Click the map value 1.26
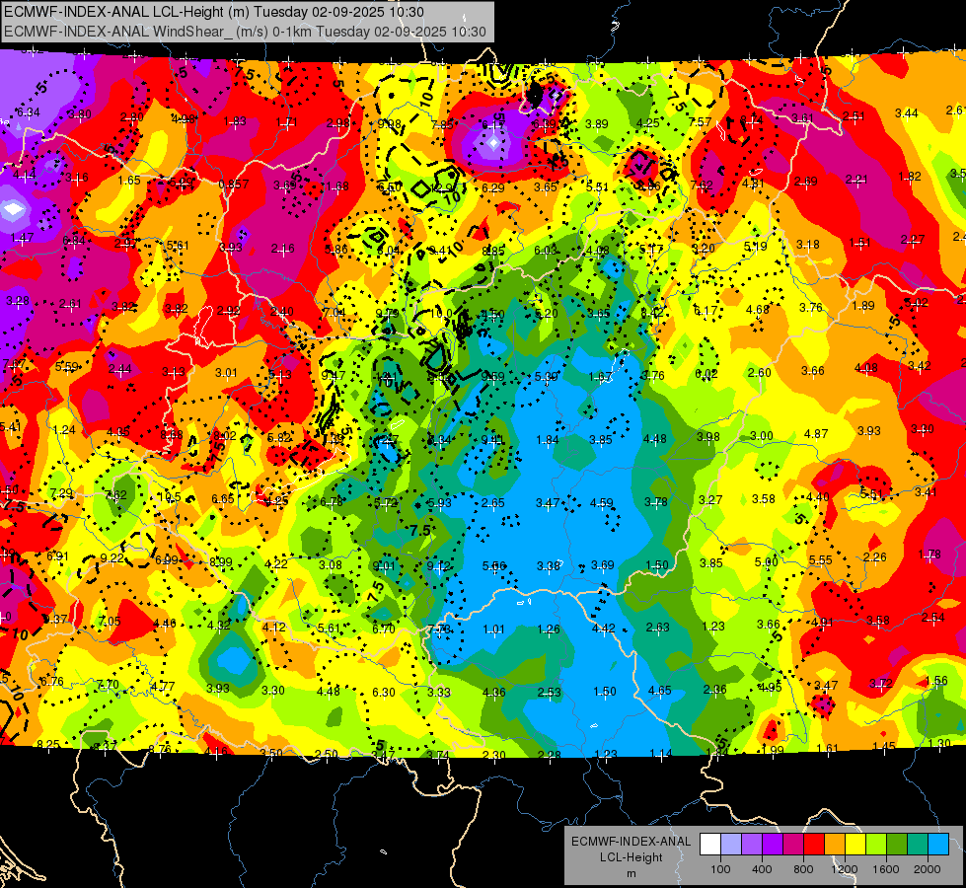Image resolution: width=966 pixels, height=888 pixels. (549, 629)
